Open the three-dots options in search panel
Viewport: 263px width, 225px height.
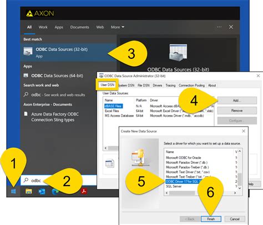coord(219,27)
